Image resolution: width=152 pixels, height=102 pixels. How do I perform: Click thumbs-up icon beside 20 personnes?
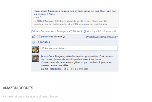[34, 36]
